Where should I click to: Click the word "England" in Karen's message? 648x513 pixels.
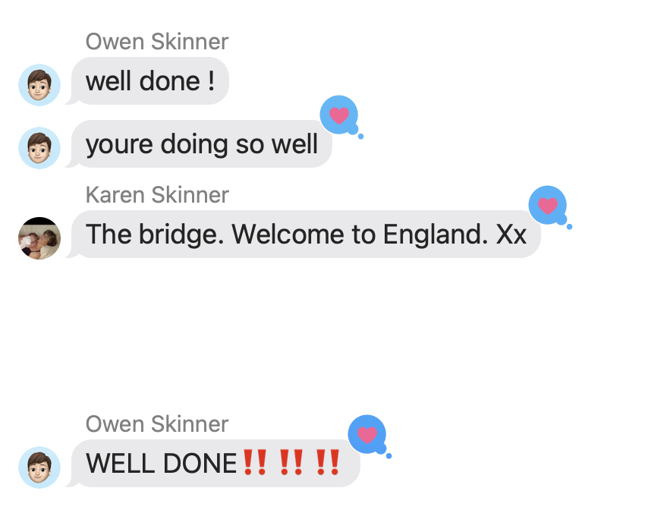[x=433, y=234]
